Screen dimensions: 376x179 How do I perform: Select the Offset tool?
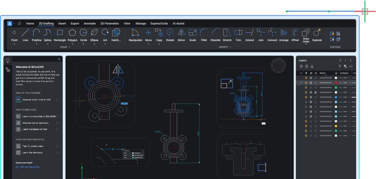[x=295, y=35]
